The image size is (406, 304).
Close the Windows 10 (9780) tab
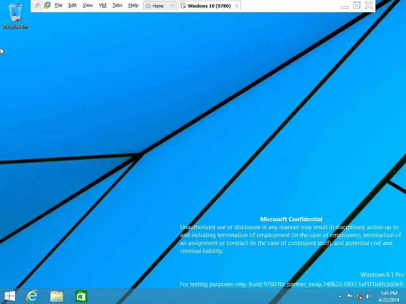[x=236, y=6]
